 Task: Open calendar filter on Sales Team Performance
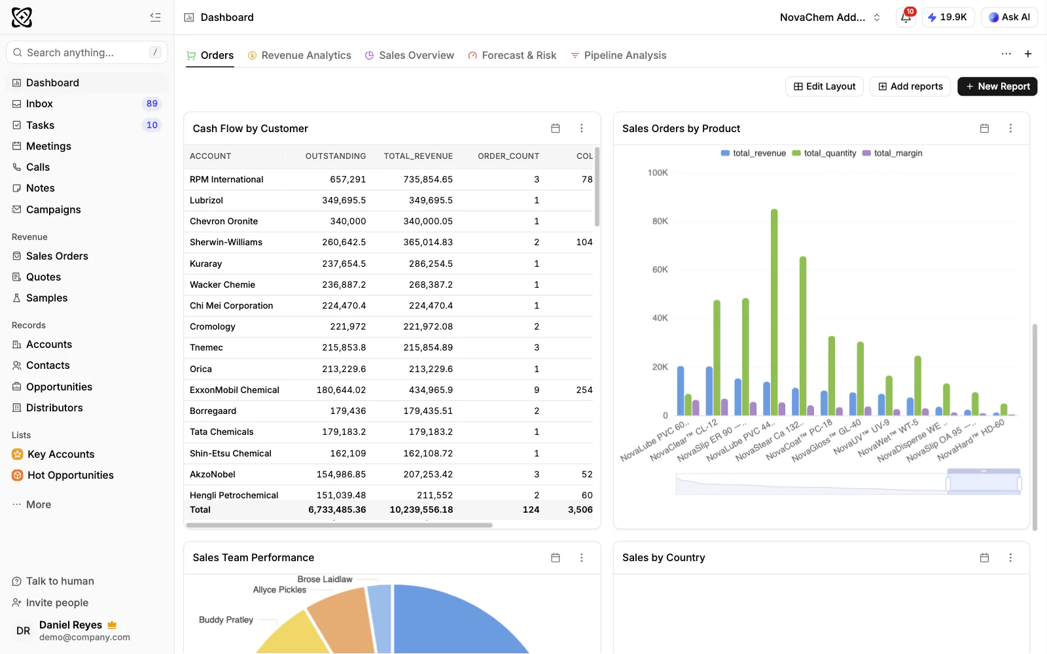(556, 558)
